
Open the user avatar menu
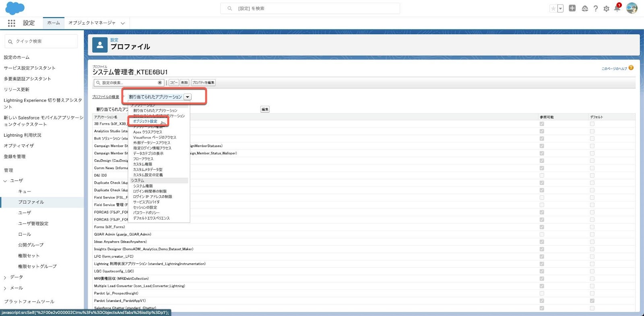[632, 8]
